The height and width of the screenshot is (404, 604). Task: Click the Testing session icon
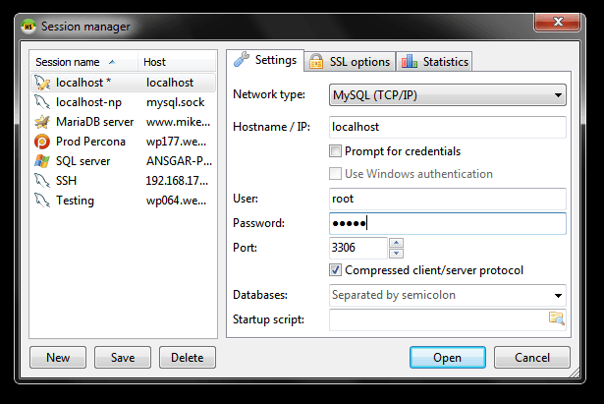coord(41,201)
